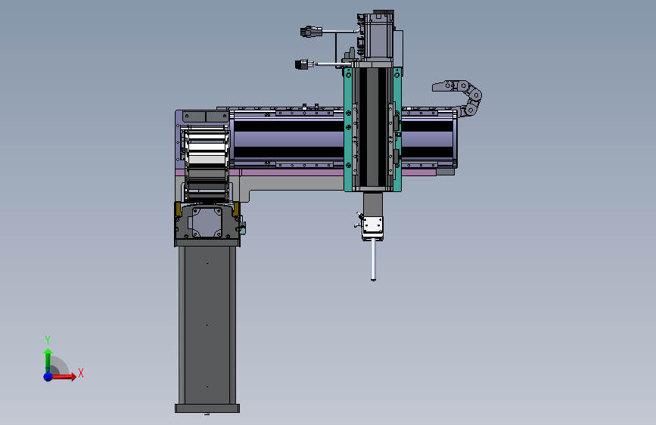Select the servo motor atop the vertical axis
The image size is (656, 425).
click(378, 37)
